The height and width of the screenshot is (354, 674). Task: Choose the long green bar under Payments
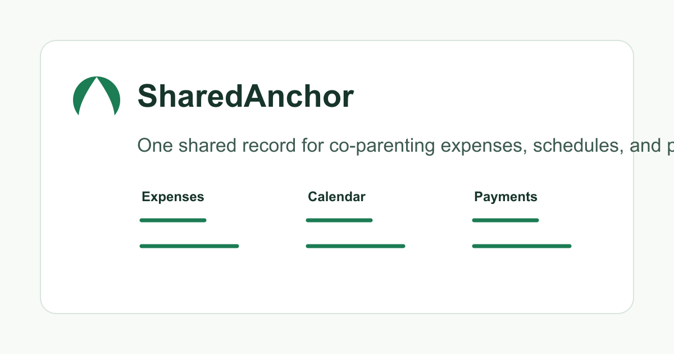pos(522,246)
